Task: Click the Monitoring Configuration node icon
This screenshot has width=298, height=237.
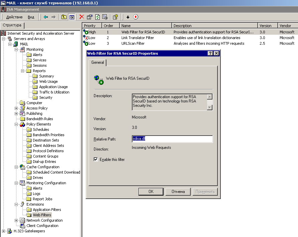Action: click(22, 183)
